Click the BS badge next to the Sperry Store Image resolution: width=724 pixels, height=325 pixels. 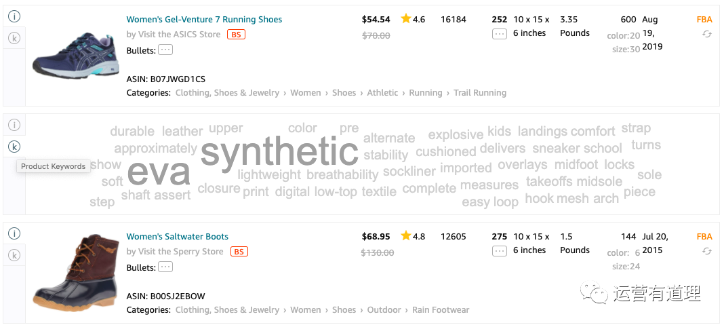pyautogui.click(x=239, y=252)
